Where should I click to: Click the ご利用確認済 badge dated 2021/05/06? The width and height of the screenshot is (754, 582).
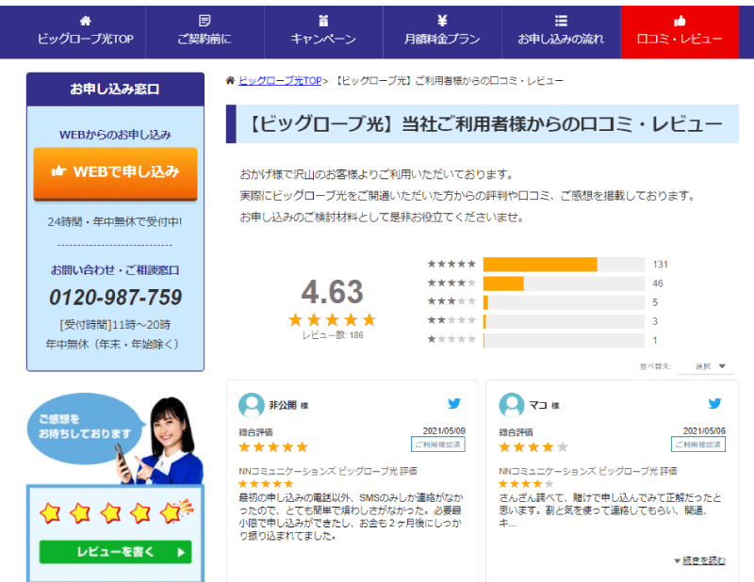click(698, 445)
